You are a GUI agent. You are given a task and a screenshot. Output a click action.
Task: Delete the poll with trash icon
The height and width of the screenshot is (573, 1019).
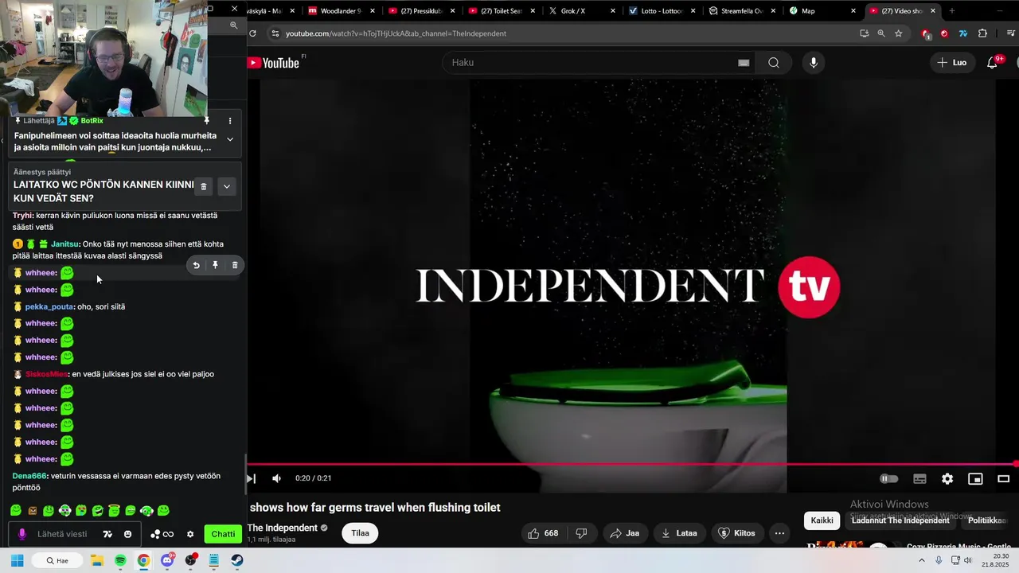203,186
